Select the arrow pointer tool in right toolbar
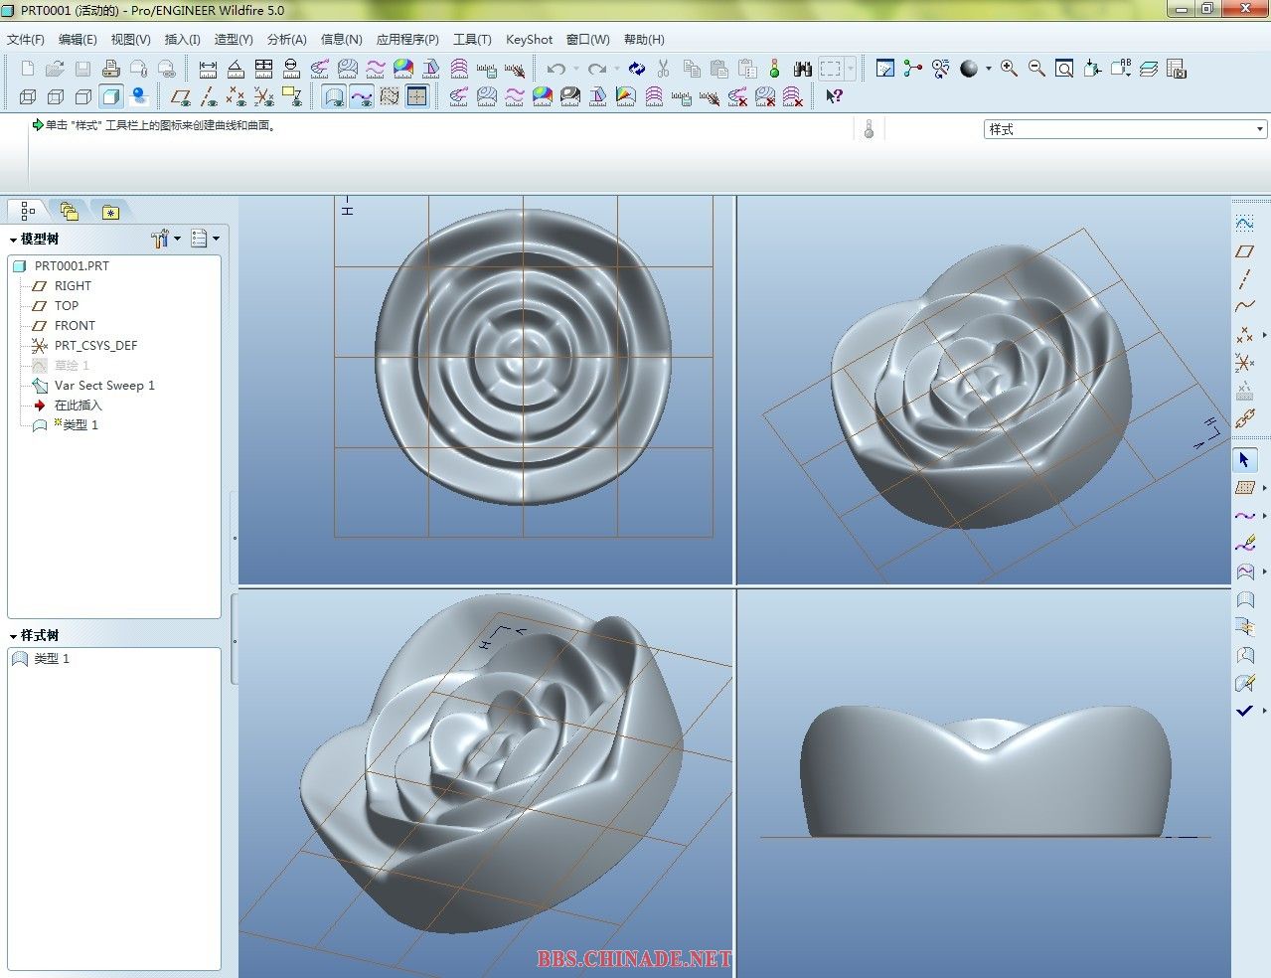The height and width of the screenshot is (978, 1271). coord(1244,460)
